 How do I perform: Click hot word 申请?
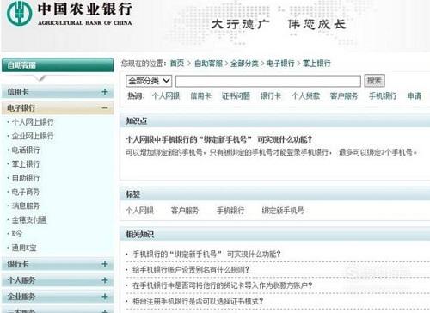tap(415, 95)
